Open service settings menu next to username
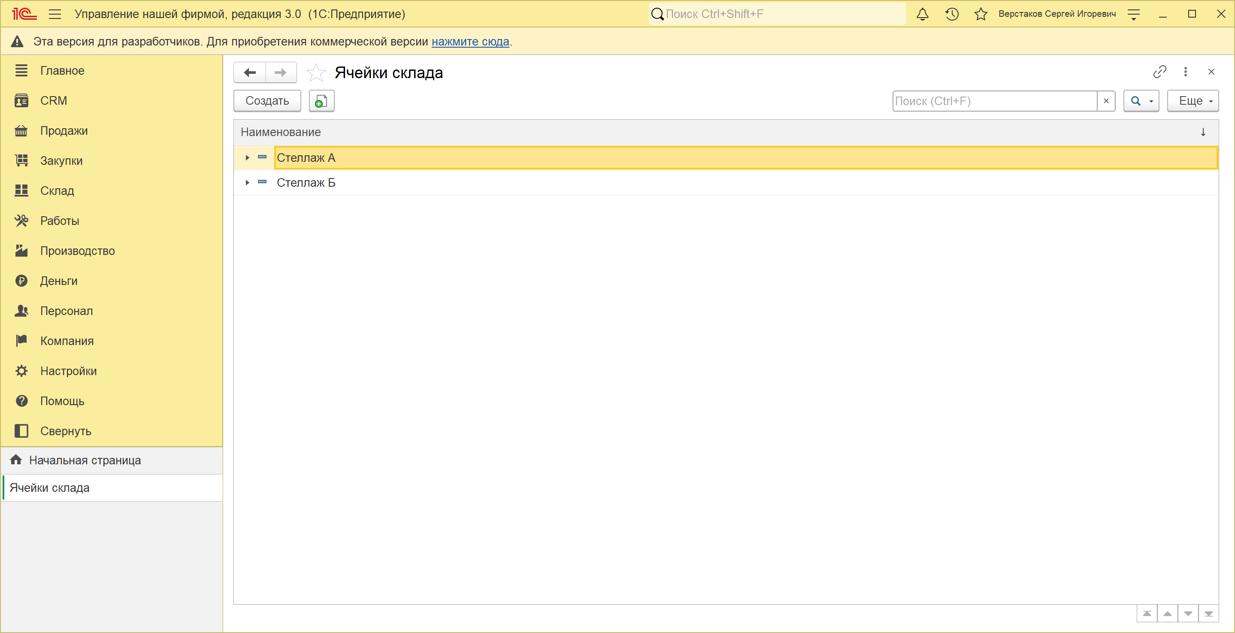 click(x=1133, y=15)
